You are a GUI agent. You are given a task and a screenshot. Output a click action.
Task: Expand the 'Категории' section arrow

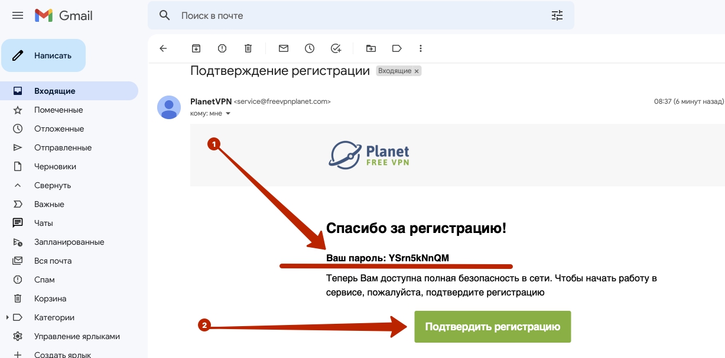click(x=7, y=317)
